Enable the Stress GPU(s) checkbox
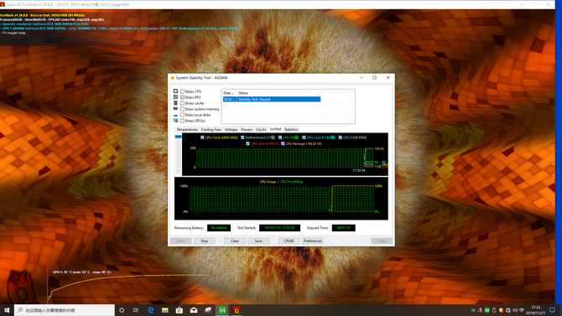Screen dimensions: 562x316 [x=182, y=121]
